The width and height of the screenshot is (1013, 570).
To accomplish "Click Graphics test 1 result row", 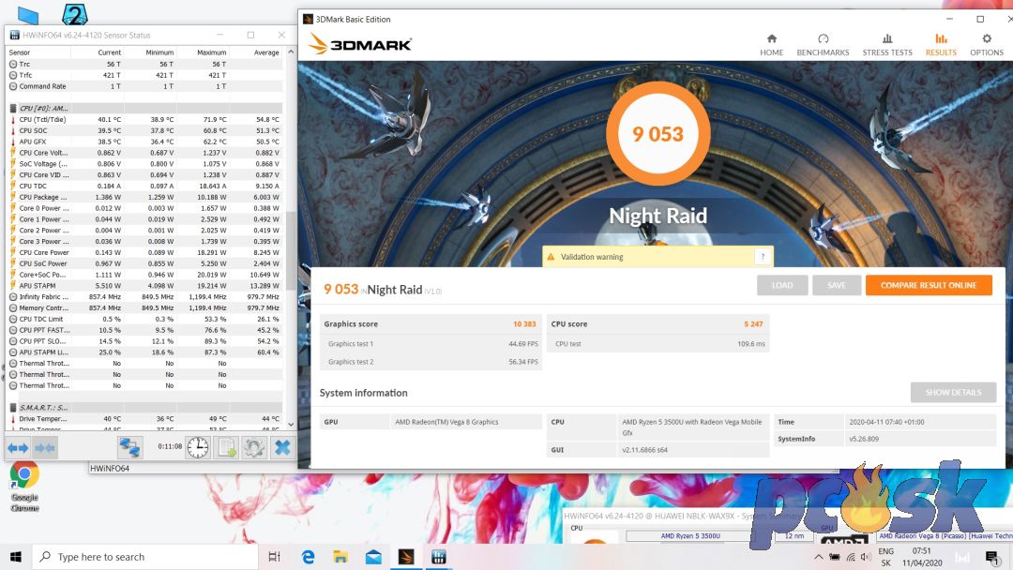I will pos(431,343).
